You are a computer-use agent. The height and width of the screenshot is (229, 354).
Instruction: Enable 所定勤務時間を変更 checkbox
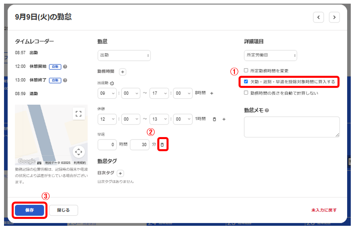246,71
